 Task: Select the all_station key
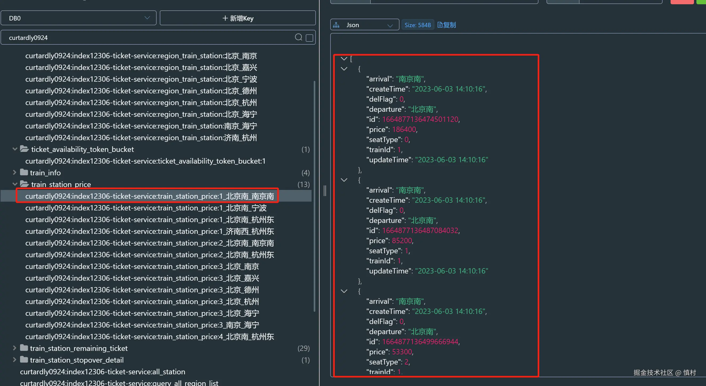click(103, 371)
